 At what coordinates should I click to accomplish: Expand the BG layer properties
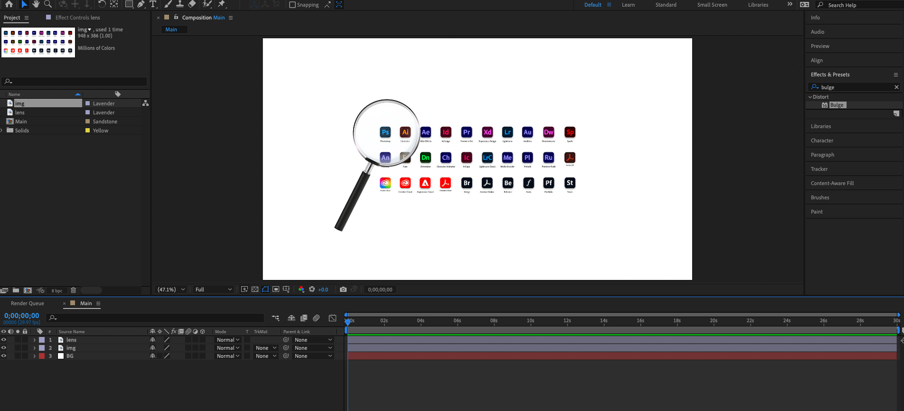[x=34, y=356]
